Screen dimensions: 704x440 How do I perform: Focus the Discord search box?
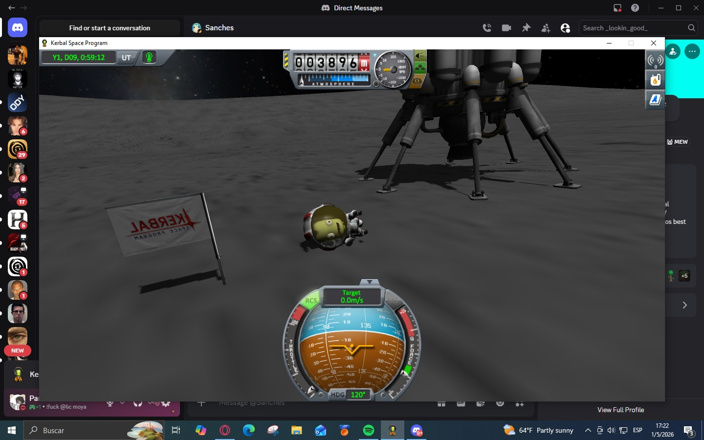pos(638,28)
